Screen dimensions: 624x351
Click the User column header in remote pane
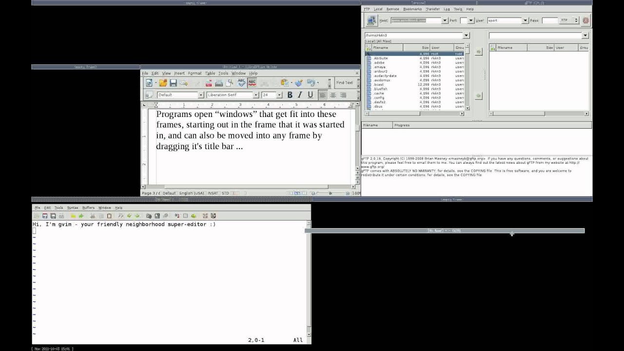pos(566,48)
